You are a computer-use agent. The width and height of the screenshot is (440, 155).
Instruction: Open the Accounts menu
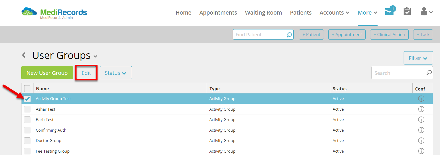(334, 12)
